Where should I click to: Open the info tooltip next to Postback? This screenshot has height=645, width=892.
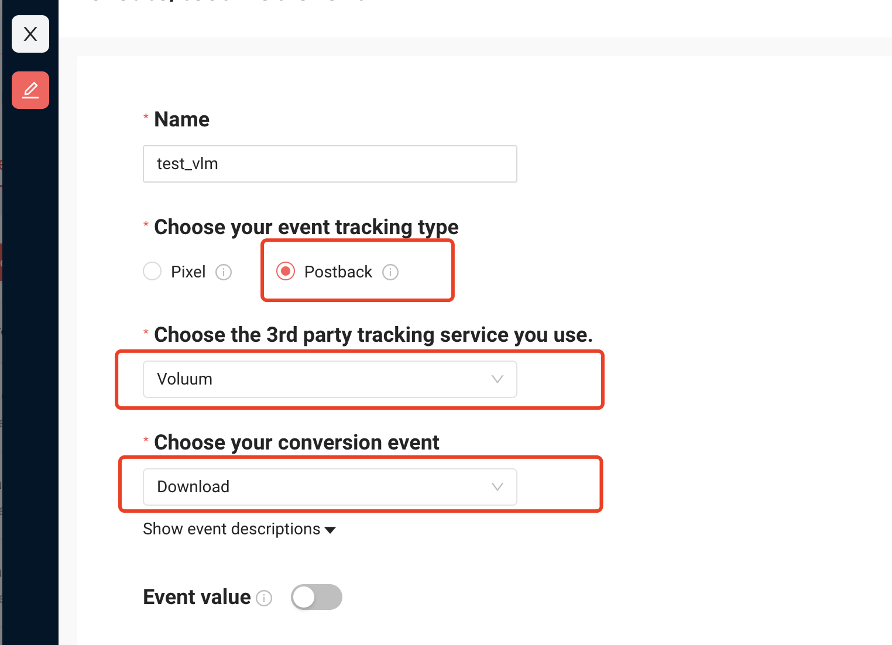click(x=390, y=272)
